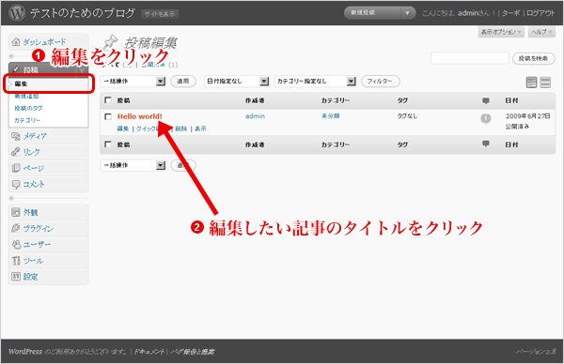Click the post search input field

tap(469, 58)
